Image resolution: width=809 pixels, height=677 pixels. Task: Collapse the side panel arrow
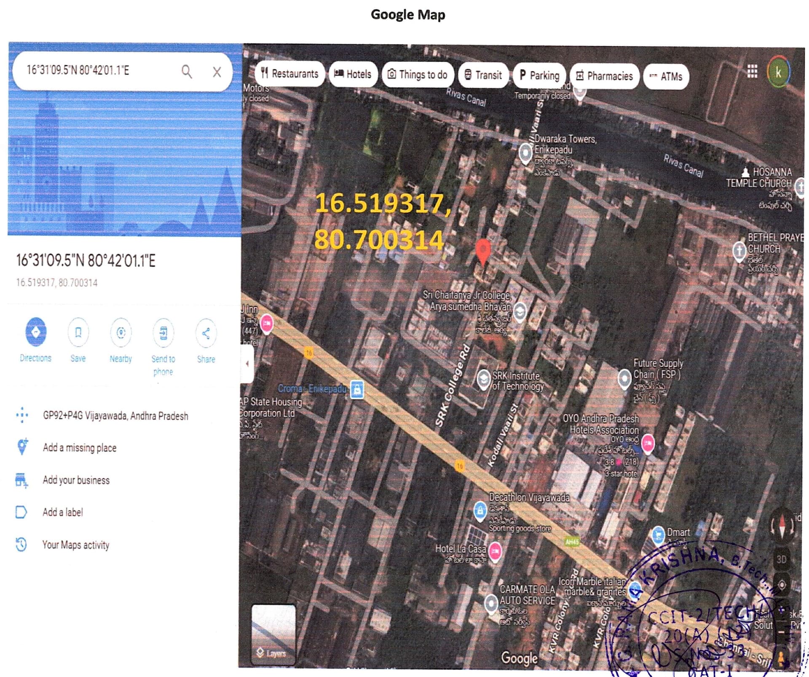(x=247, y=363)
